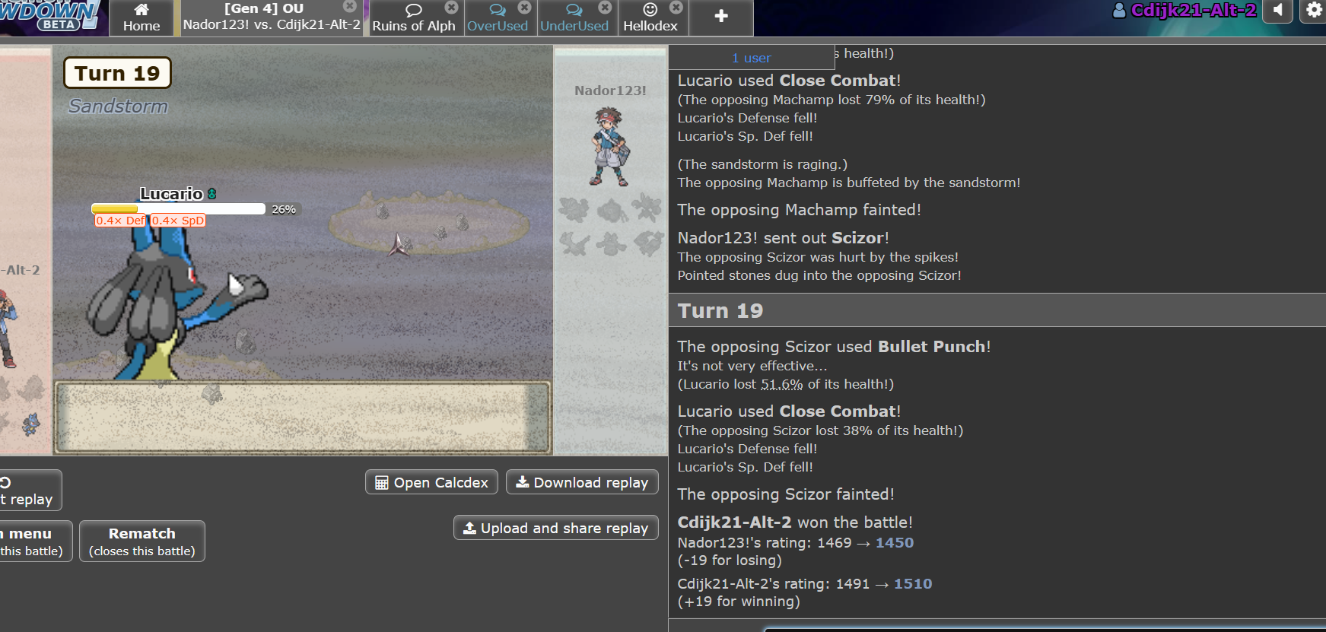Viewport: 1326px width, 632px height.
Task: Click '(The sandstorm is raging.)' log line
Action: [762, 164]
